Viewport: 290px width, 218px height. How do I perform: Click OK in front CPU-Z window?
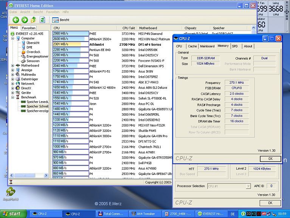tap(270, 159)
